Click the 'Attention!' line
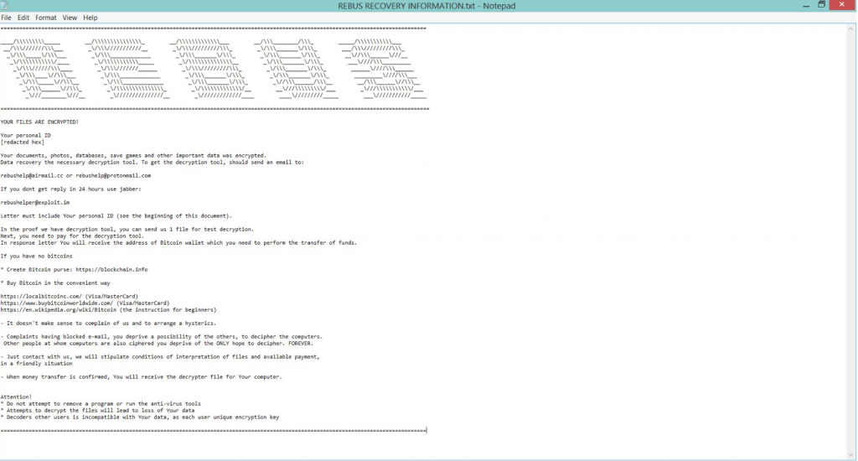 17,397
